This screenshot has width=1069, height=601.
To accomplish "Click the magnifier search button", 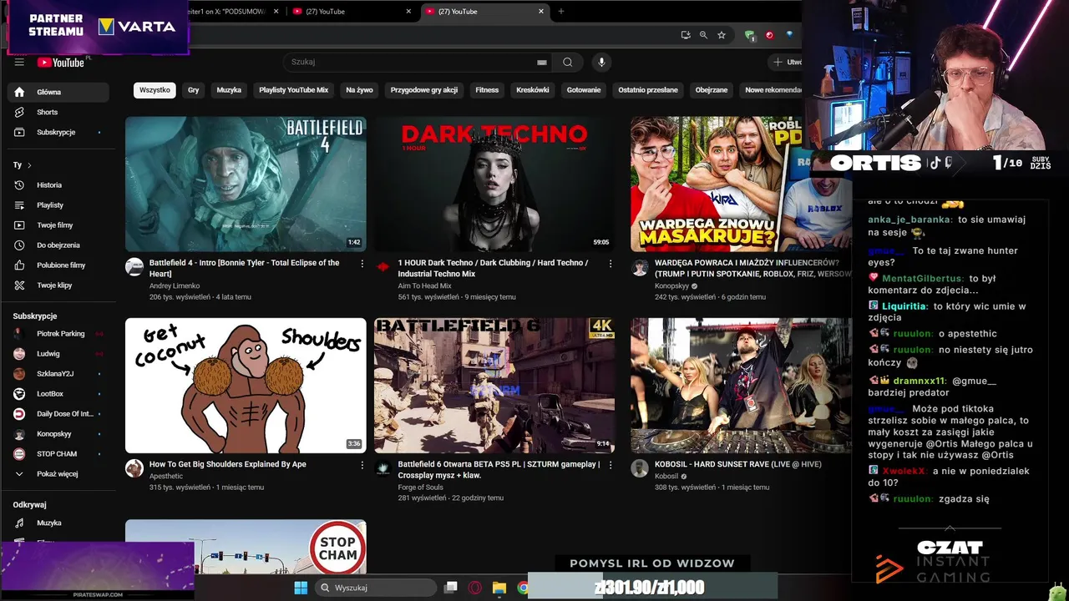I will pyautogui.click(x=568, y=62).
